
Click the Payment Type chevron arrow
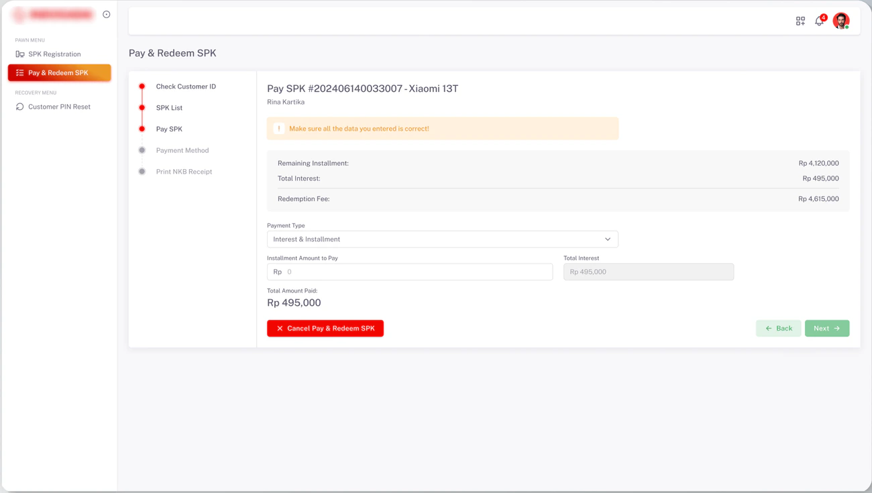click(x=608, y=239)
